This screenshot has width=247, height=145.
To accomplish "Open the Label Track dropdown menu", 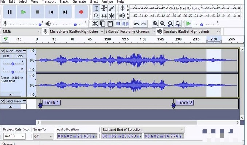I will pyautogui.click(x=15, y=101).
